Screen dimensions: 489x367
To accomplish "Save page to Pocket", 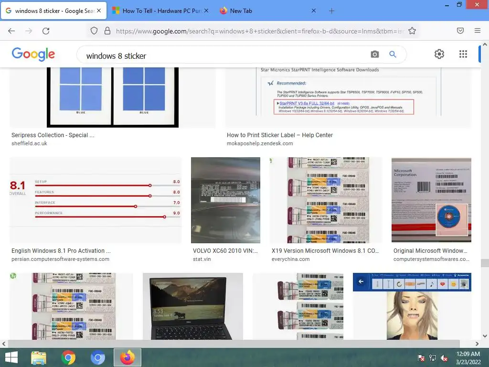I will point(460,31).
